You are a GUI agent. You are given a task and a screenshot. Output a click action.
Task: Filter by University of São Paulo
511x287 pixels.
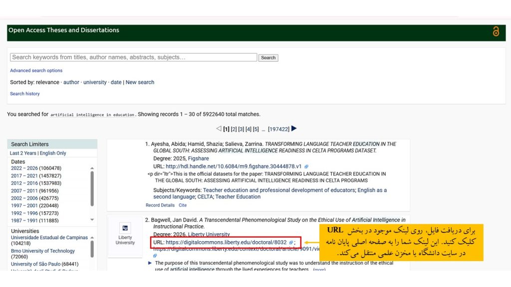(35, 264)
